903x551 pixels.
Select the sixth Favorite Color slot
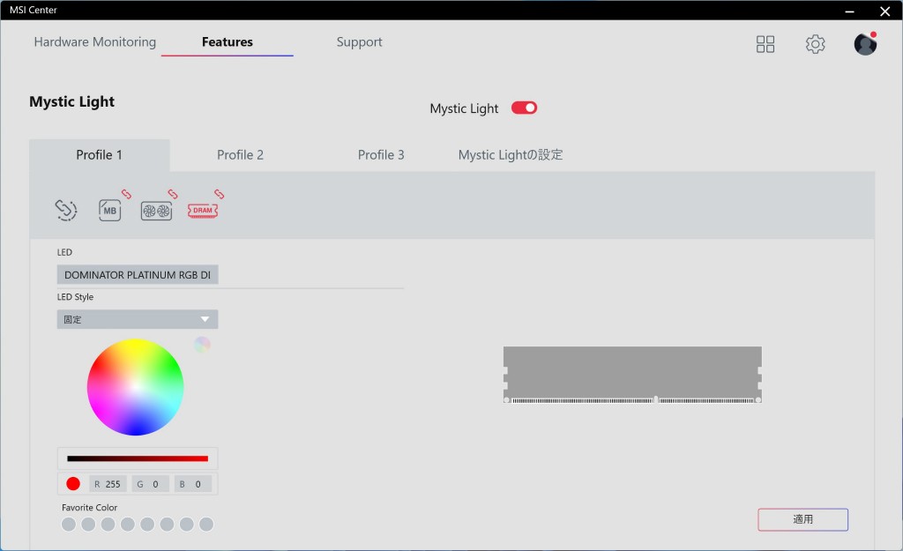click(x=167, y=525)
